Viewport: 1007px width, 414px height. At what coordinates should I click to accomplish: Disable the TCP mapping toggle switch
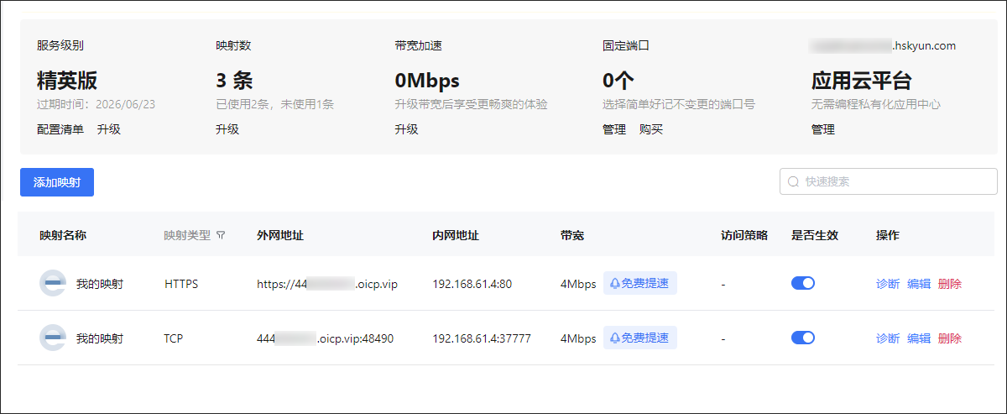pos(802,338)
